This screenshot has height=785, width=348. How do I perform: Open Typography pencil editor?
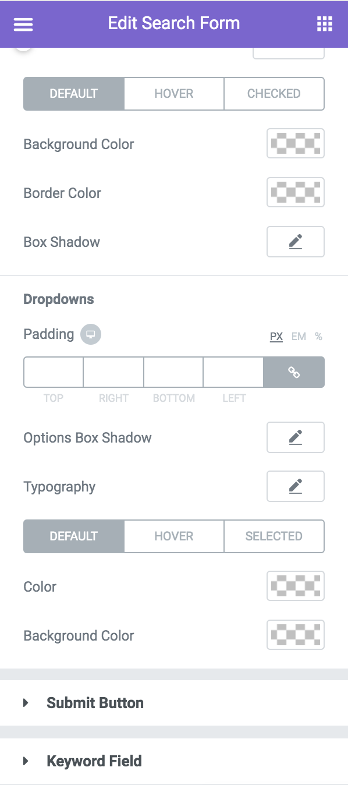(x=296, y=486)
